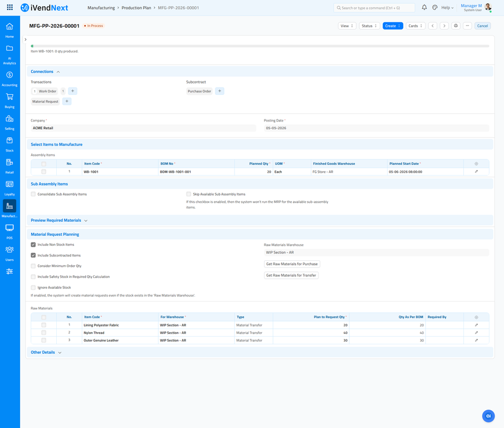
Task: Navigate to Manufacturing breadcrumb
Action: [101, 8]
